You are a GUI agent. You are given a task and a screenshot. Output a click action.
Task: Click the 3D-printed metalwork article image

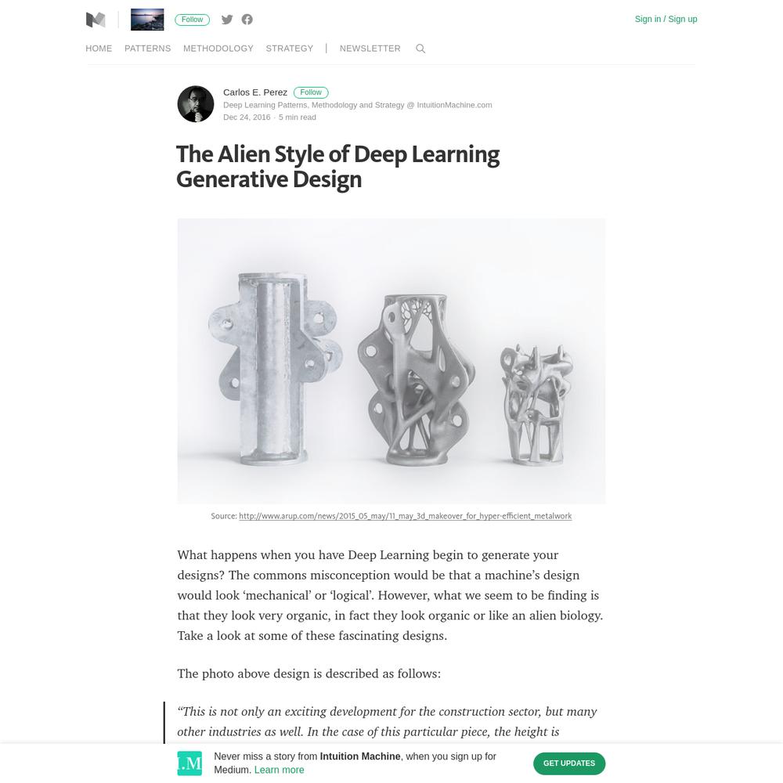391,361
